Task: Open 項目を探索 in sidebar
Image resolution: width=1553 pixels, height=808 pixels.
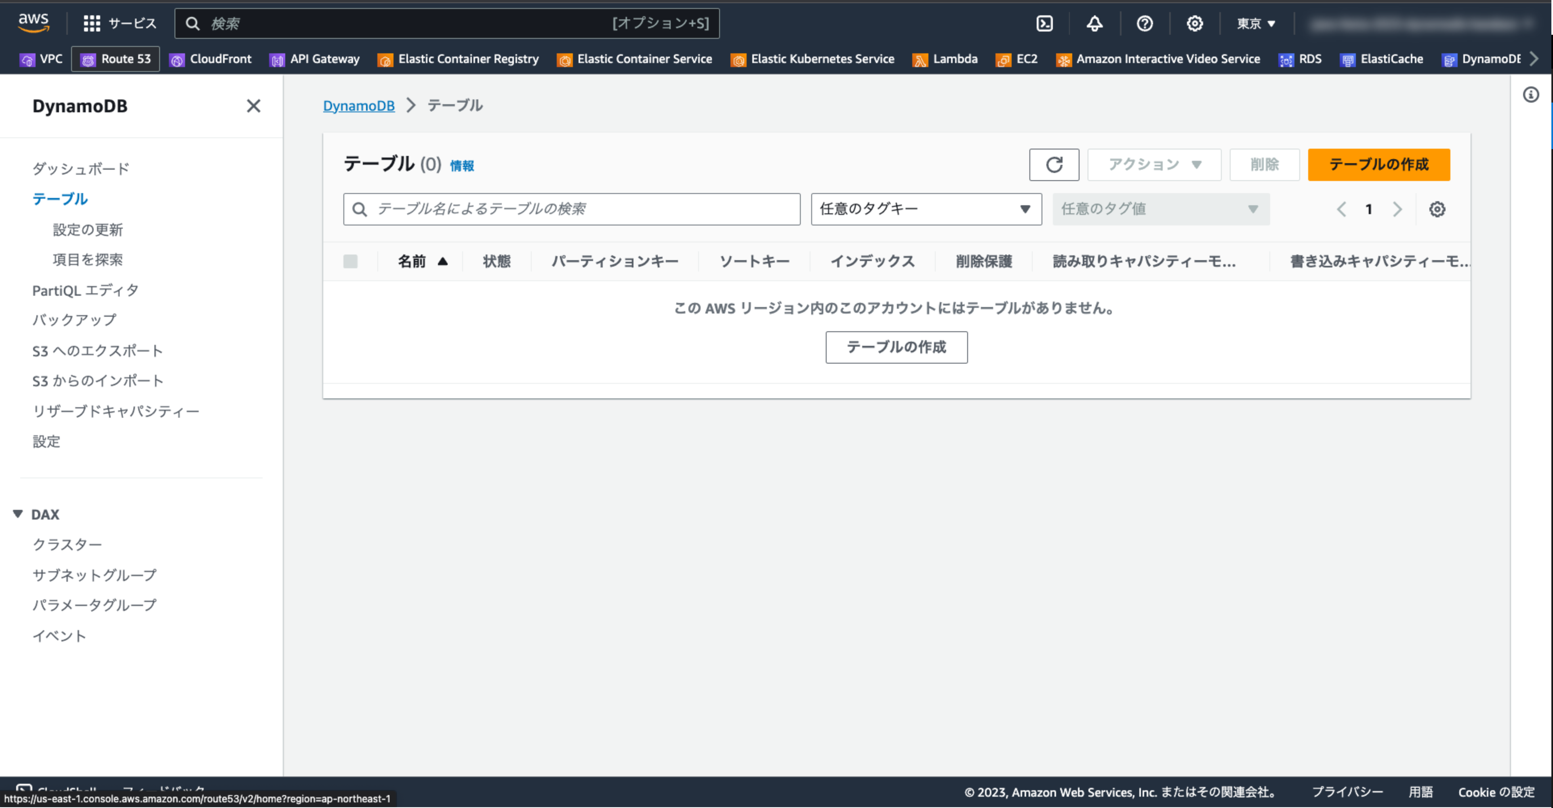Action: pos(88,260)
